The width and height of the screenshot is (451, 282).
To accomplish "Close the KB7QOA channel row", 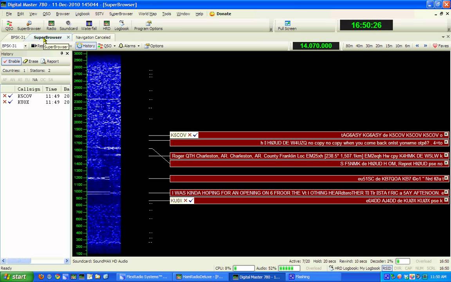I will tap(446, 178).
